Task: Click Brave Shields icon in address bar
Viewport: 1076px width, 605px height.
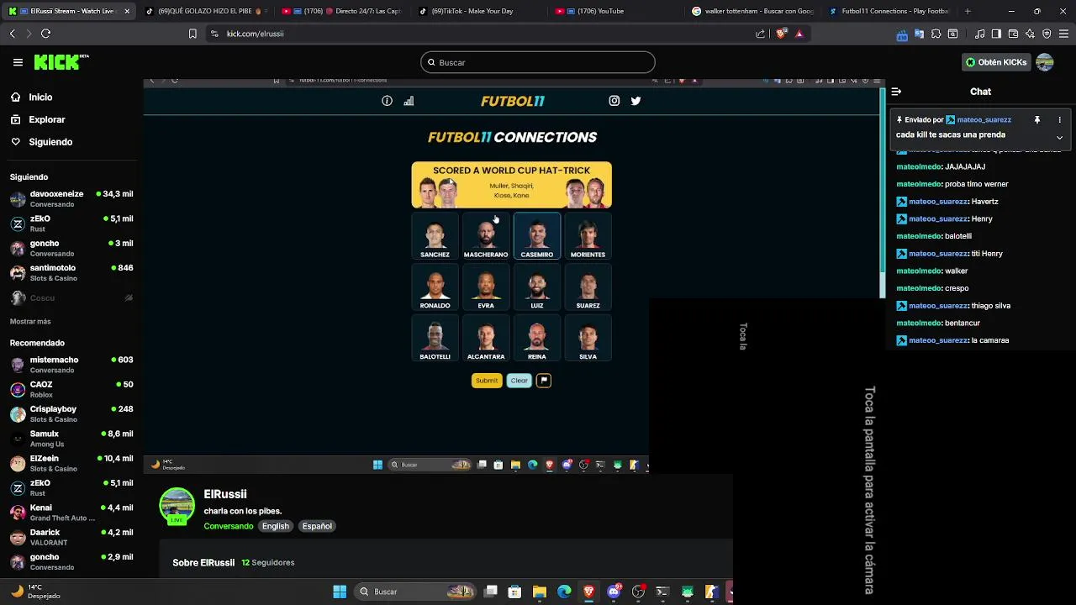Action: click(x=782, y=34)
